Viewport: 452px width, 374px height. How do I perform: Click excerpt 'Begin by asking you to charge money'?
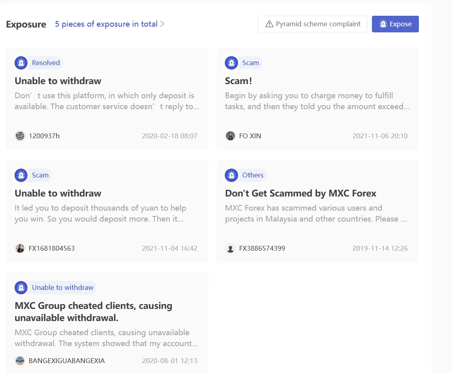click(317, 101)
